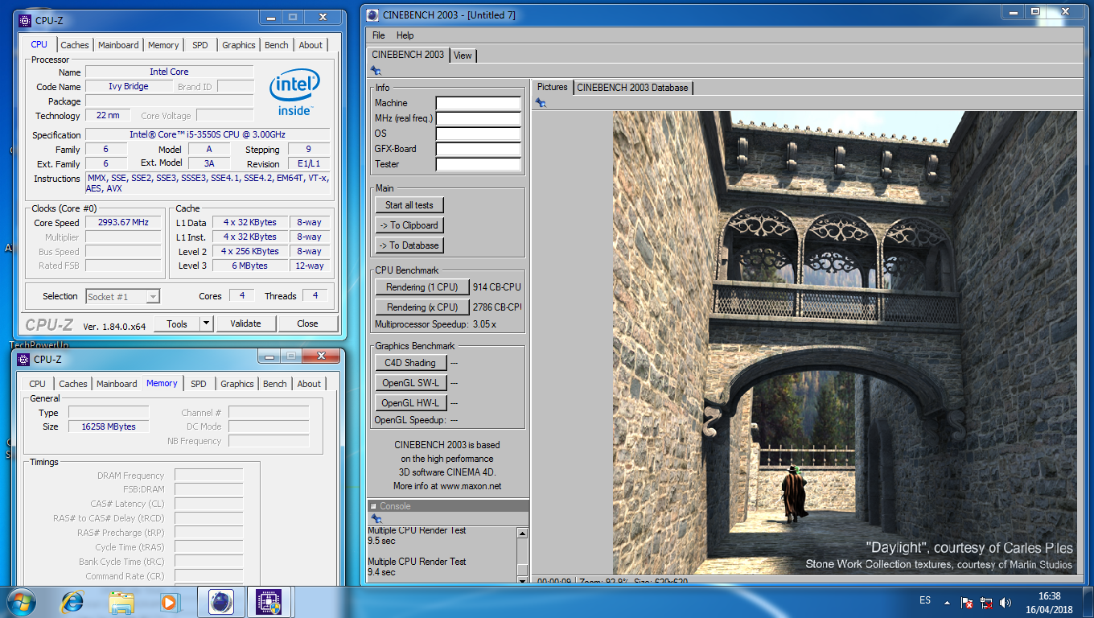Click the 2786 CB-CPU result text

497,307
